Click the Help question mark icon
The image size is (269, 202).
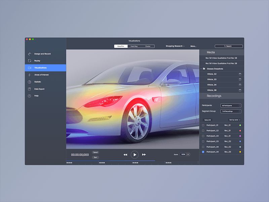30,96
